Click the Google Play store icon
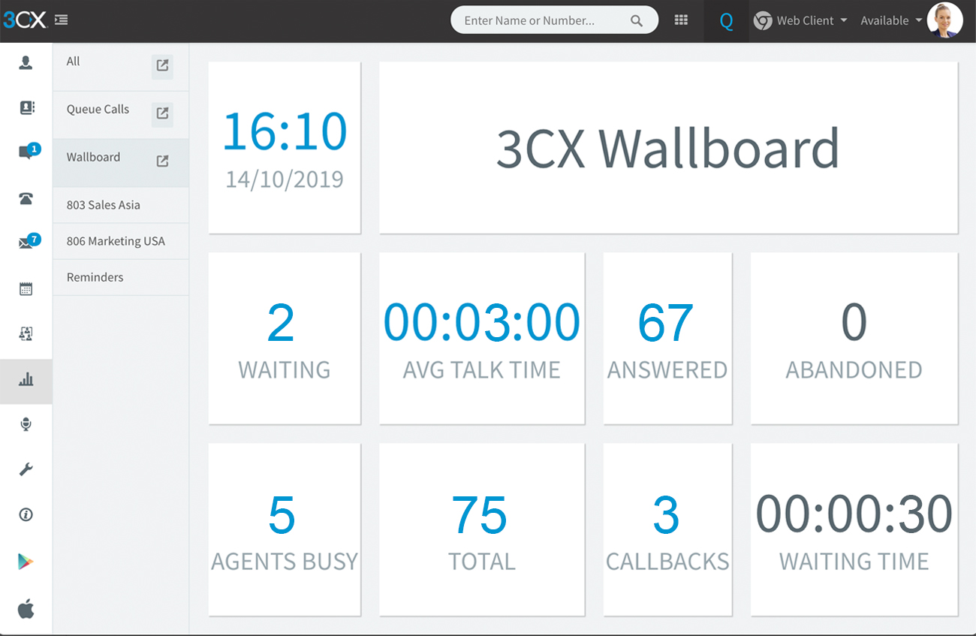 coord(26,562)
